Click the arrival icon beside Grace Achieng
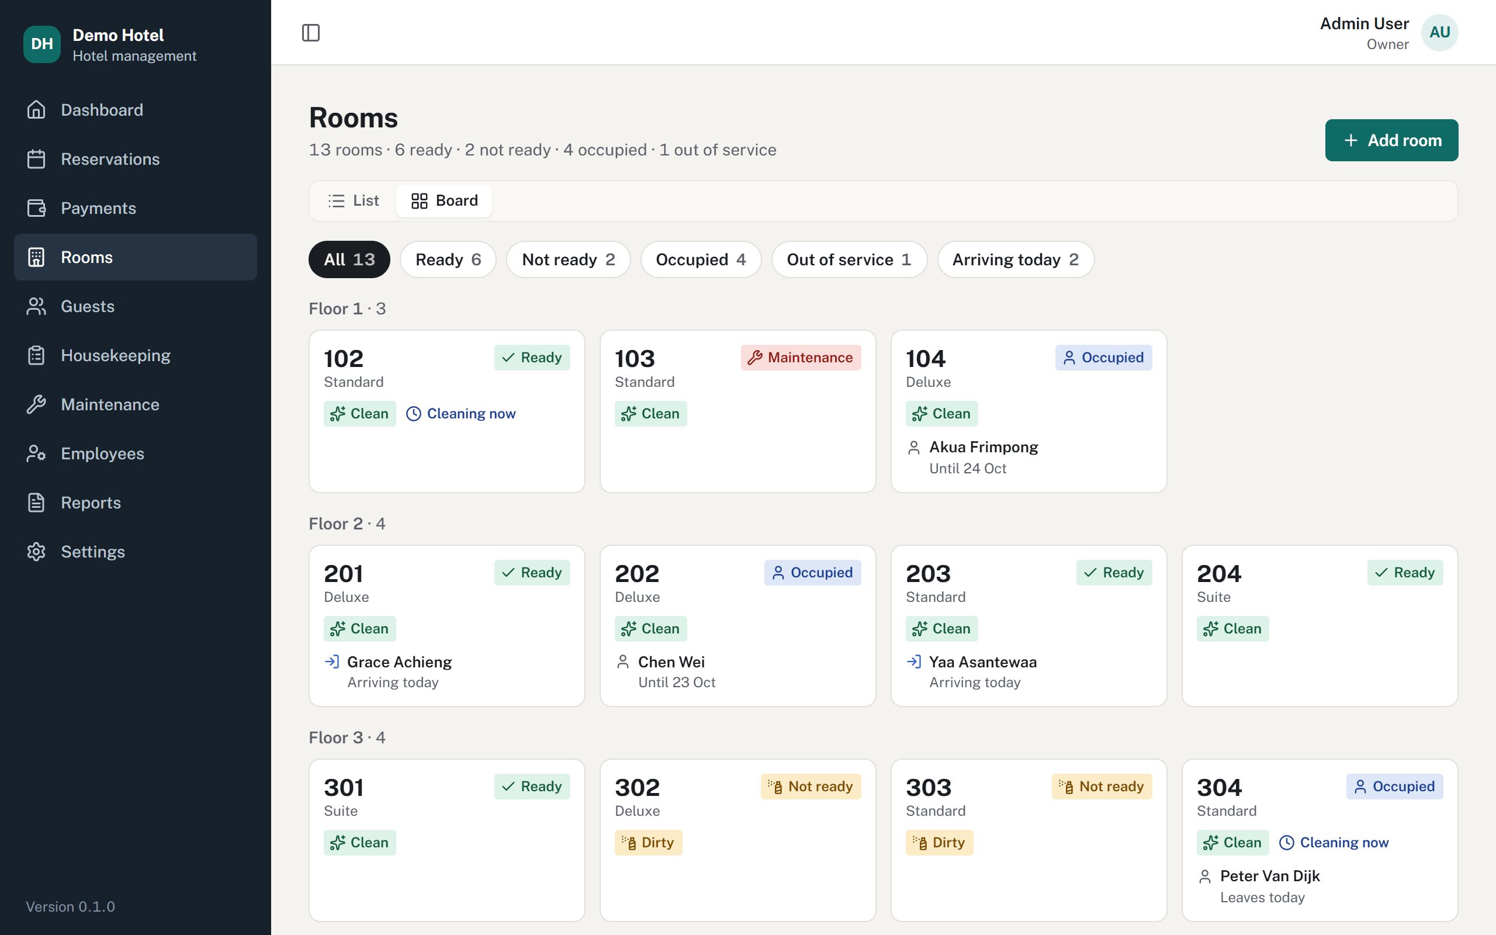The height and width of the screenshot is (935, 1496). 332,662
